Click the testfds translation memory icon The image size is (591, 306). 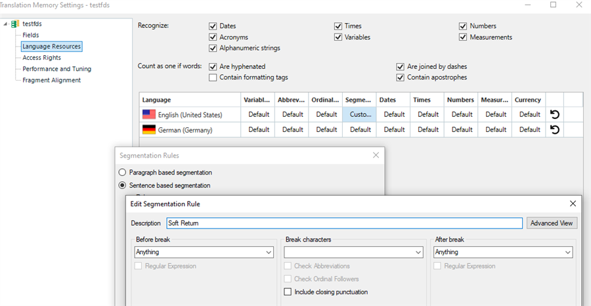(x=15, y=24)
